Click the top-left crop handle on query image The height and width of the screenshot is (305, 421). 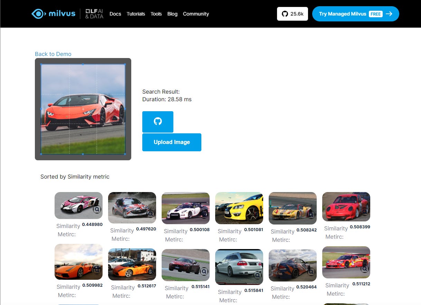(41, 64)
